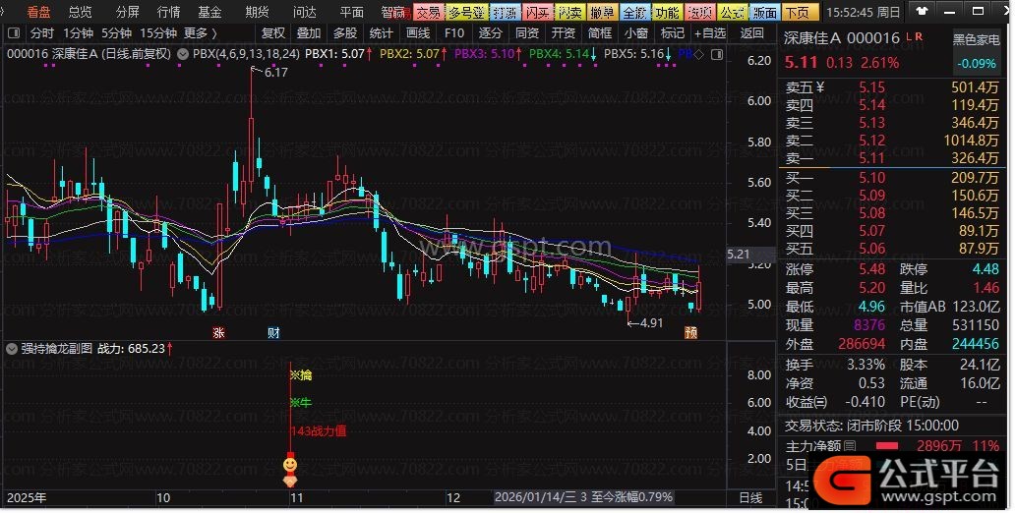Image resolution: width=1015 pixels, height=513 pixels.
Task: Open the 行情 menu
Action: point(168,12)
